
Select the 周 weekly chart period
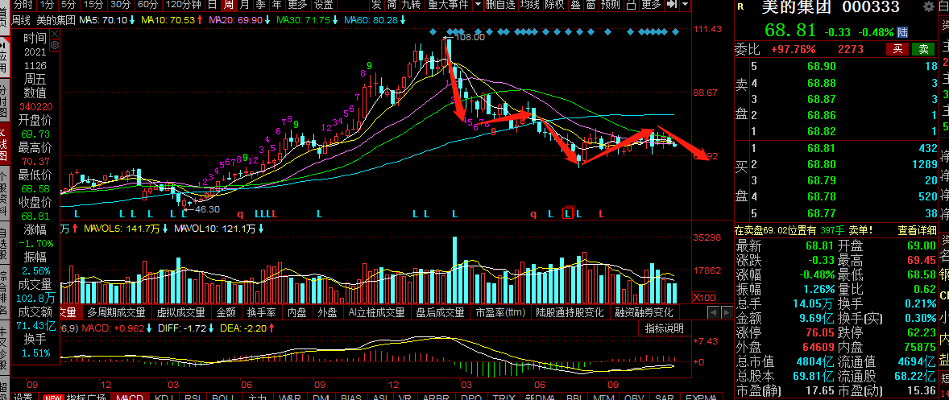(228, 5)
